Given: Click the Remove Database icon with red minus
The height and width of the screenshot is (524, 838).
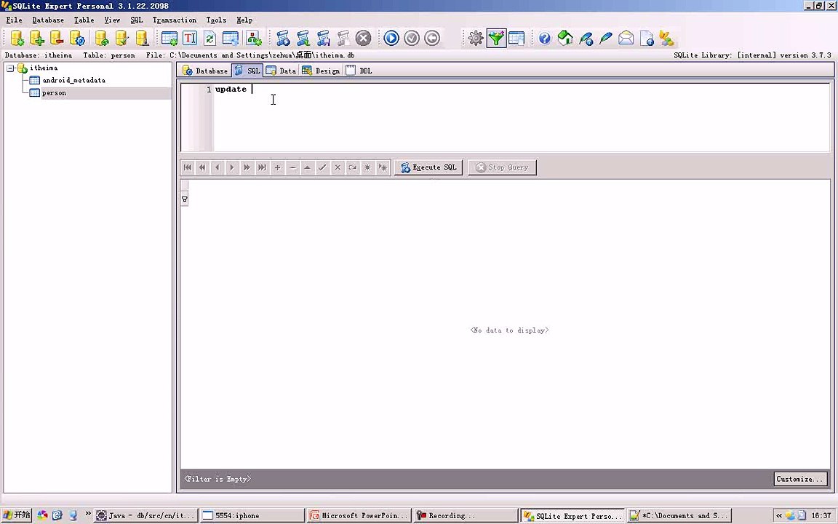Looking at the screenshot, I should click(57, 38).
